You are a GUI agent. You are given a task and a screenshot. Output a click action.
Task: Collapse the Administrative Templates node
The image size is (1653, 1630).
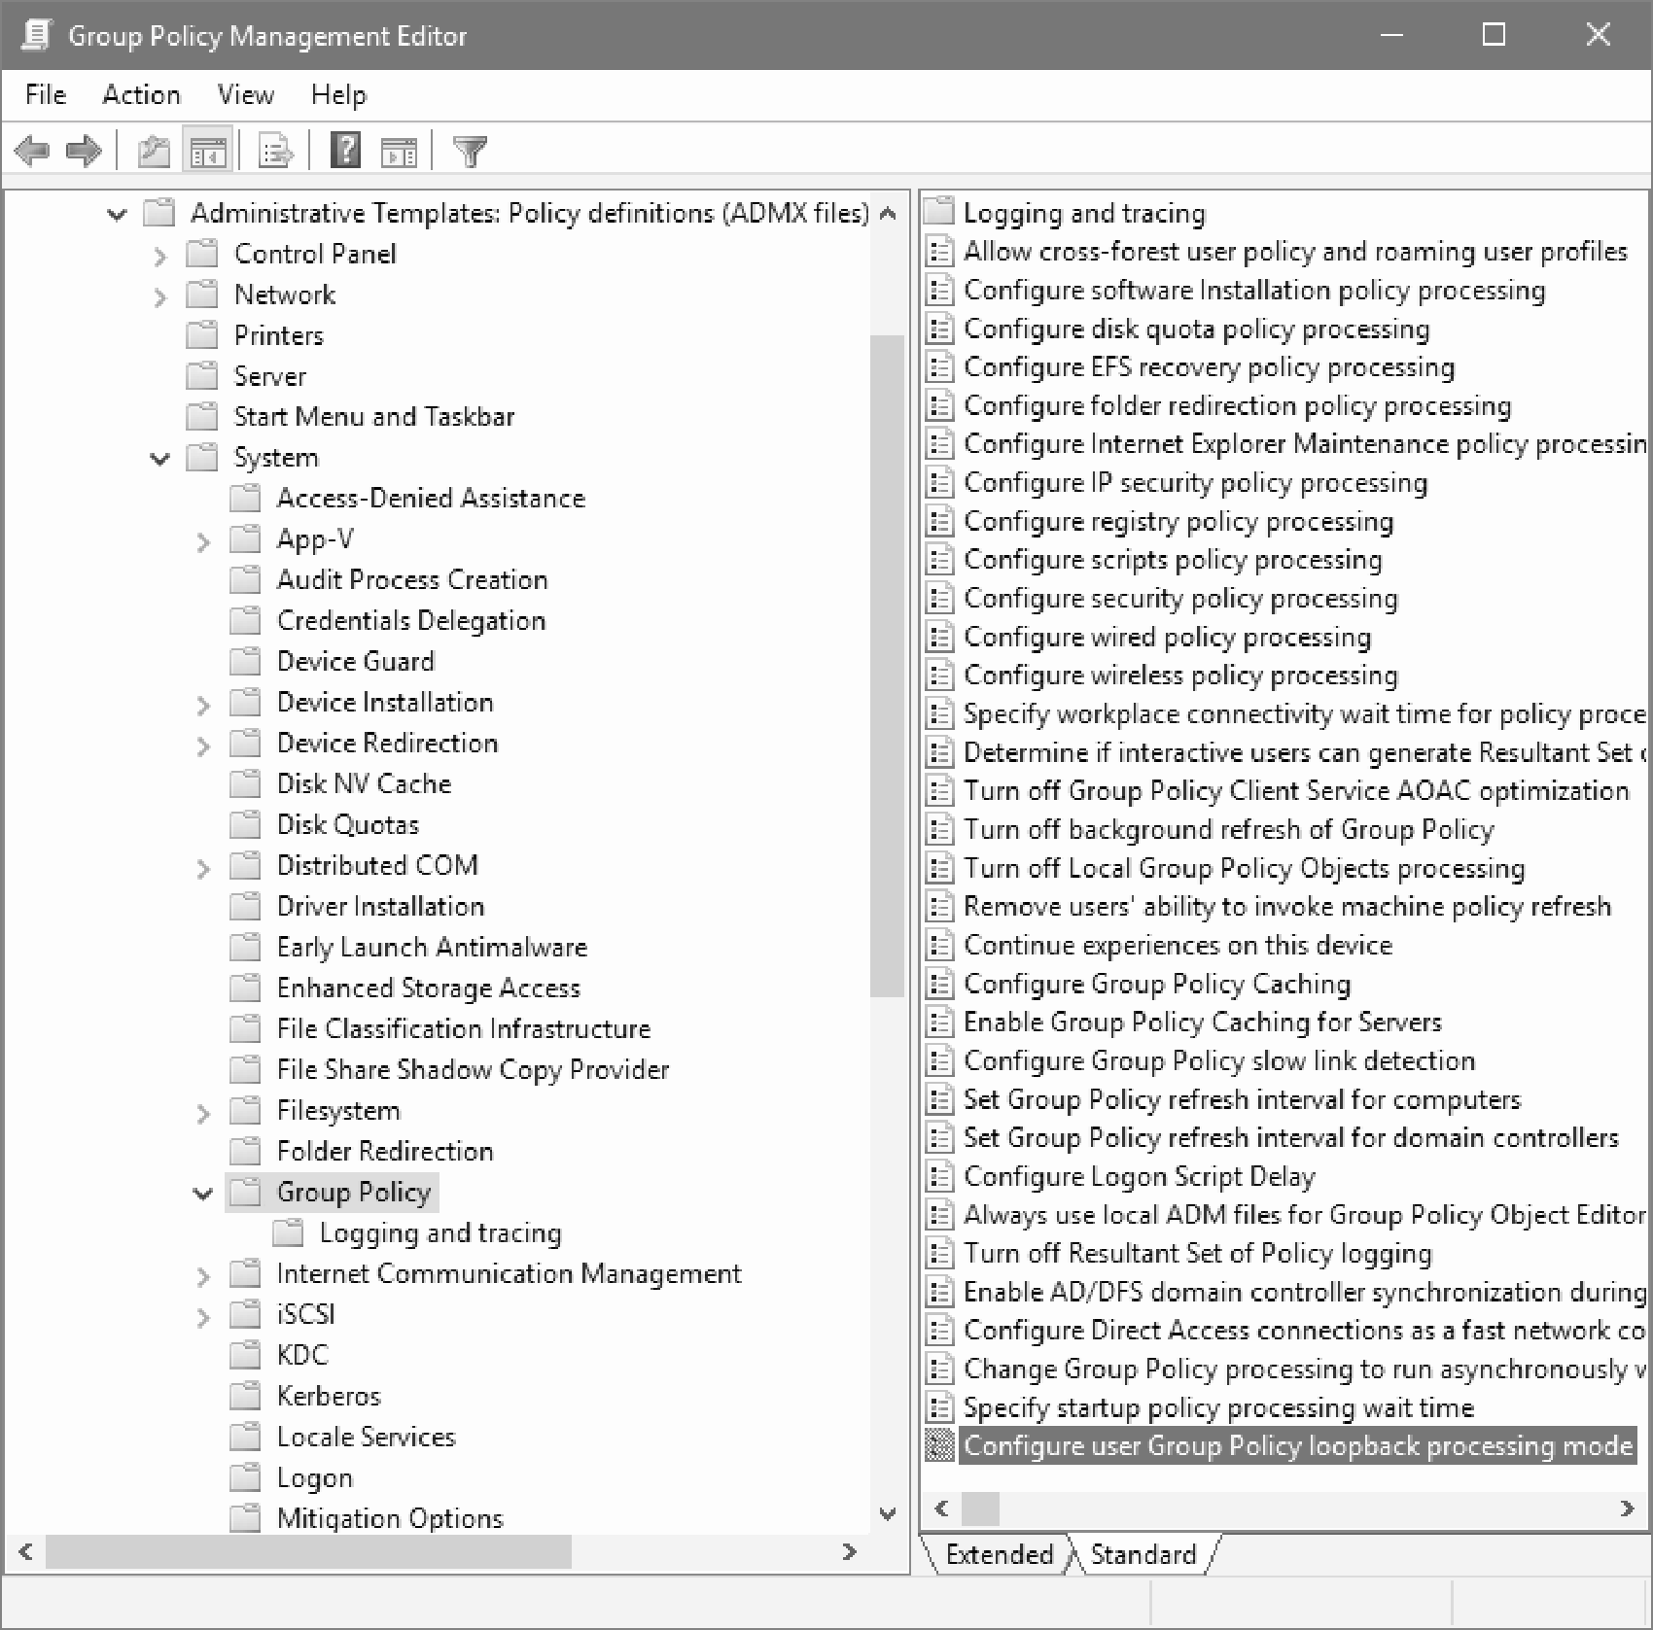pyautogui.click(x=116, y=213)
